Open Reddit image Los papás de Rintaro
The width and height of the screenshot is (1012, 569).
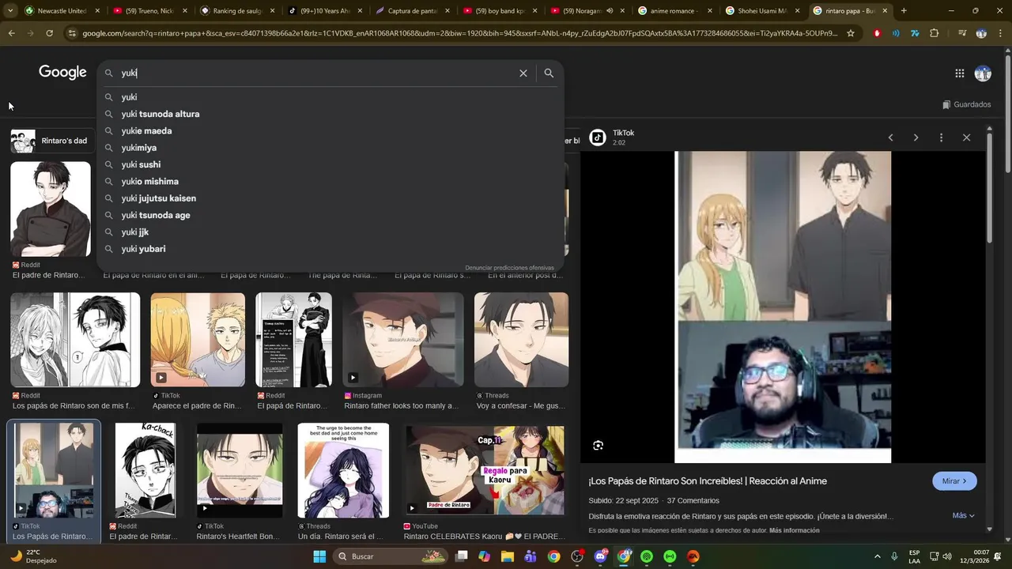[x=75, y=340]
